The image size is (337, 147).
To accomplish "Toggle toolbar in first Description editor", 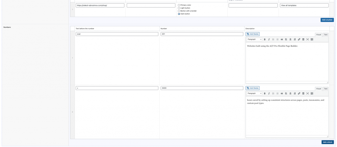I will pos(312,40).
